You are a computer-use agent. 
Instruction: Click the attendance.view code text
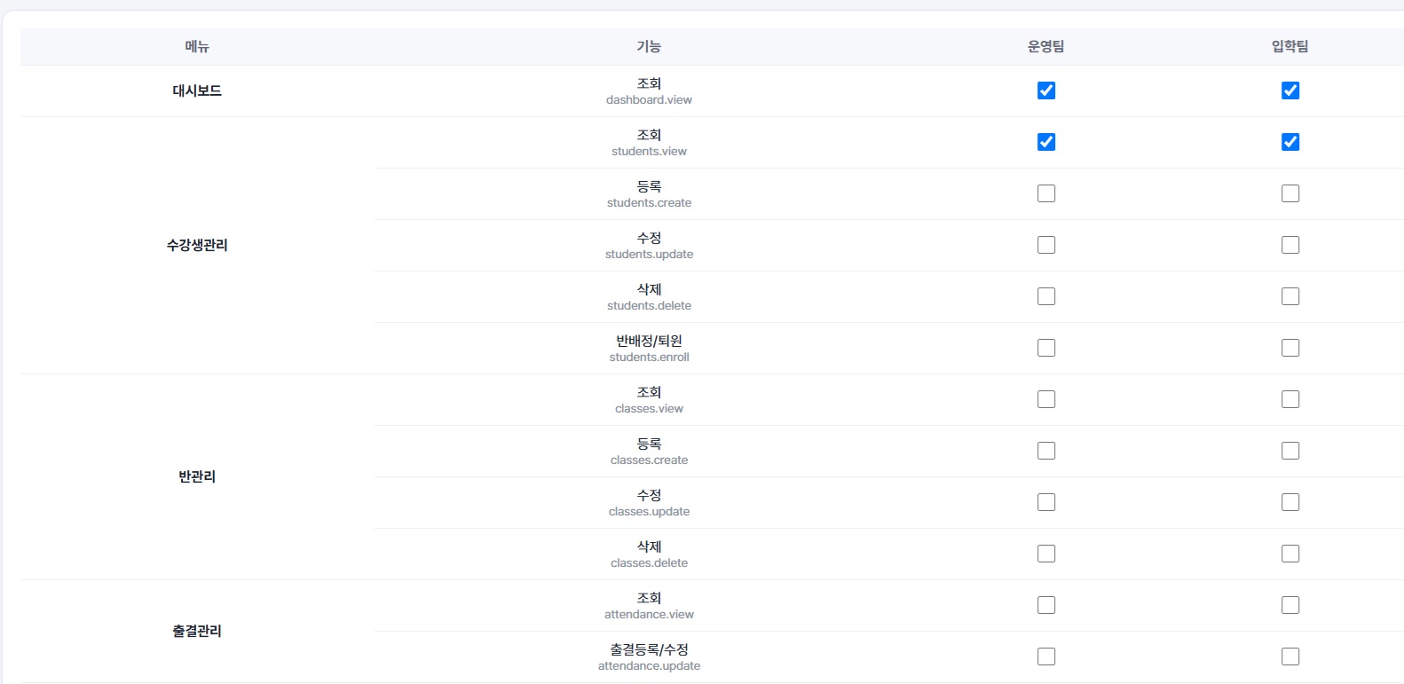click(x=649, y=615)
